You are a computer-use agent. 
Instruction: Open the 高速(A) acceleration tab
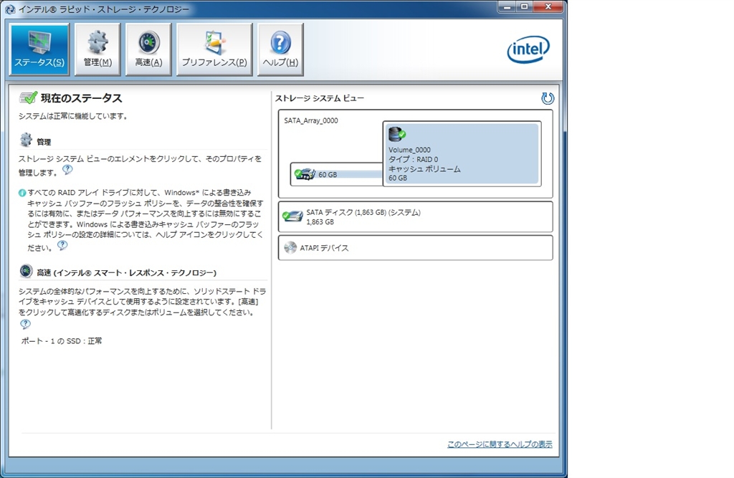point(149,49)
